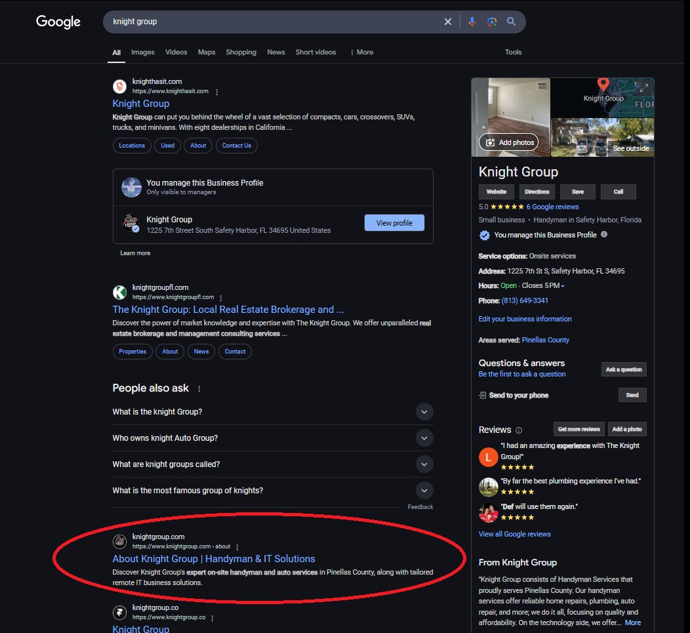Expand 'What is the knight Group?' question
The height and width of the screenshot is (633, 690).
(x=424, y=412)
